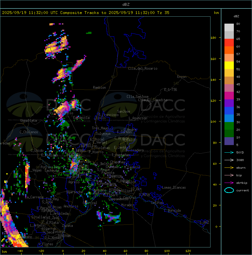Click the C_Chilenos place label
This screenshot has height=255, width=252.
coord(29,132)
